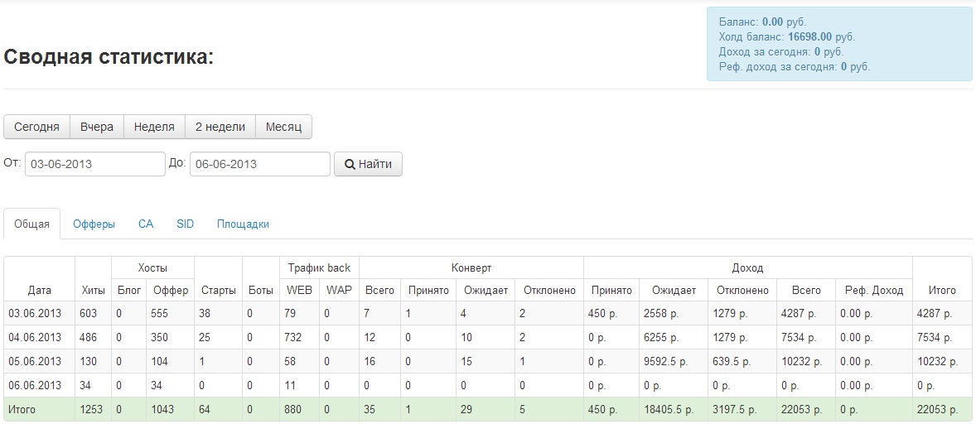Click the Дата column header
976x424 pixels.
pos(39,291)
